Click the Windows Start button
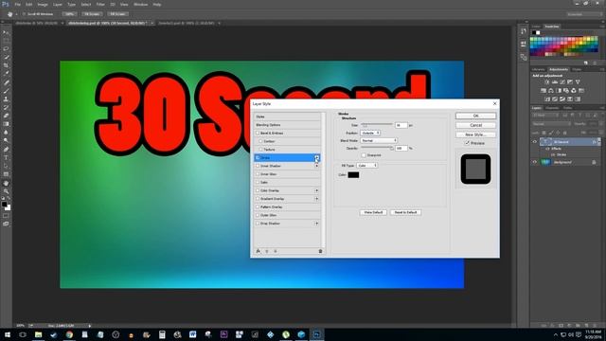 pyautogui.click(x=8, y=334)
